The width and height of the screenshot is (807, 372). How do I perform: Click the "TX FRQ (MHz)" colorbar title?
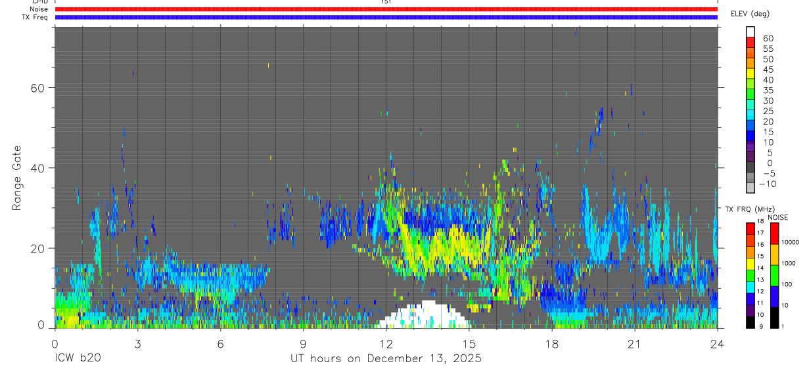point(750,209)
